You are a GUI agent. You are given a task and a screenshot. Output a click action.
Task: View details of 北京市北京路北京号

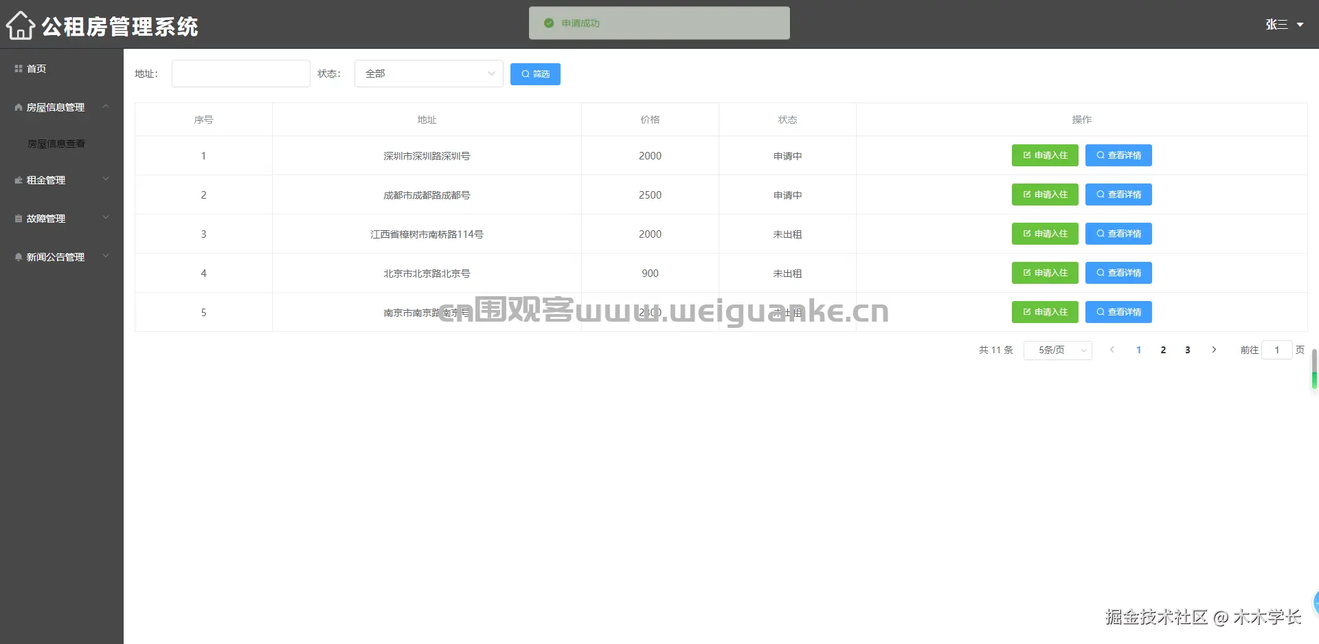1118,273
